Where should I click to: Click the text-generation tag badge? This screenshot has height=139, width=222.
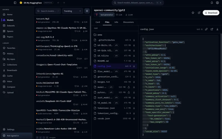point(104,15)
